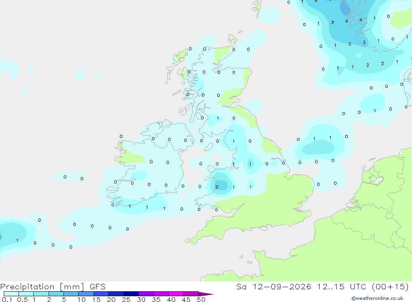412x302 pixels.
Task: Click the 1 mm cyan legend swatch
Action: 41,294
